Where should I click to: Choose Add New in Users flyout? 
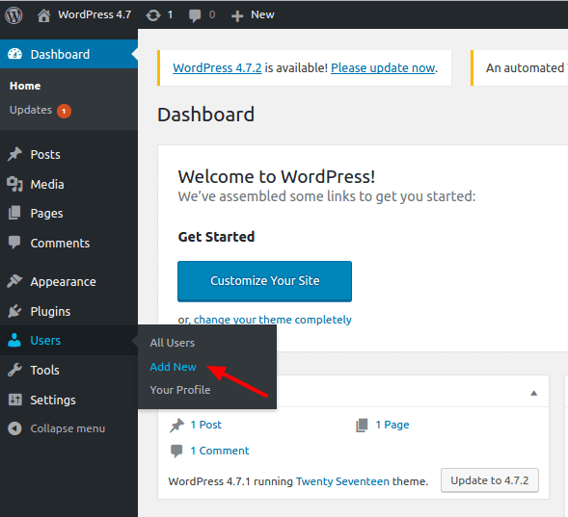(174, 367)
